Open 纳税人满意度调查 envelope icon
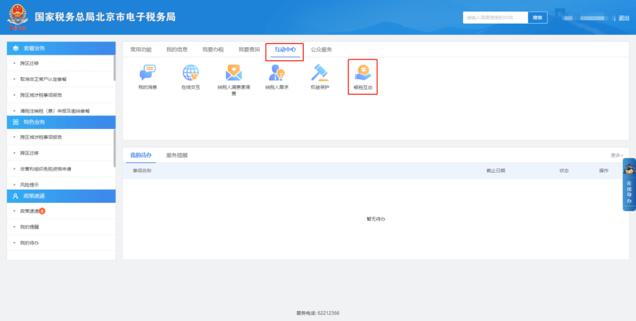Viewport: 636px width, 321px height. [x=234, y=72]
